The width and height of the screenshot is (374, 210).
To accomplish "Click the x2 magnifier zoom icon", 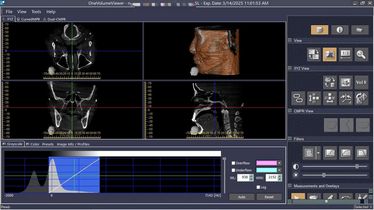I will (x=361, y=54).
